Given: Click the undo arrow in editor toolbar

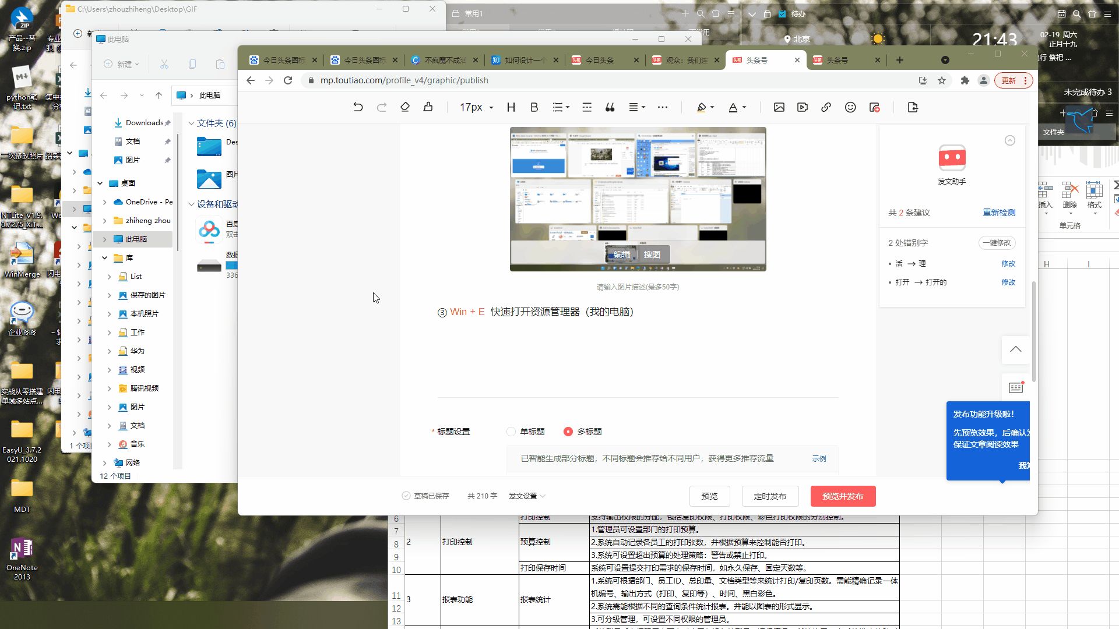Looking at the screenshot, I should click(x=358, y=107).
